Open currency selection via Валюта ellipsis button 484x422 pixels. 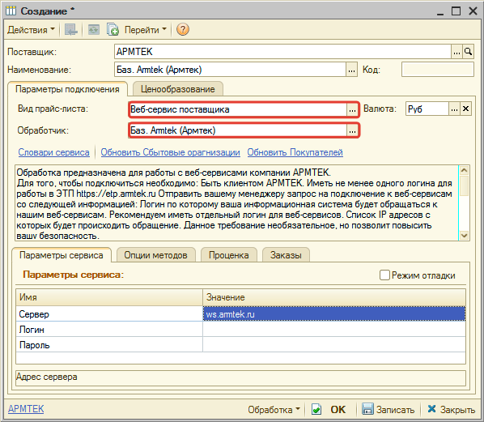point(454,109)
